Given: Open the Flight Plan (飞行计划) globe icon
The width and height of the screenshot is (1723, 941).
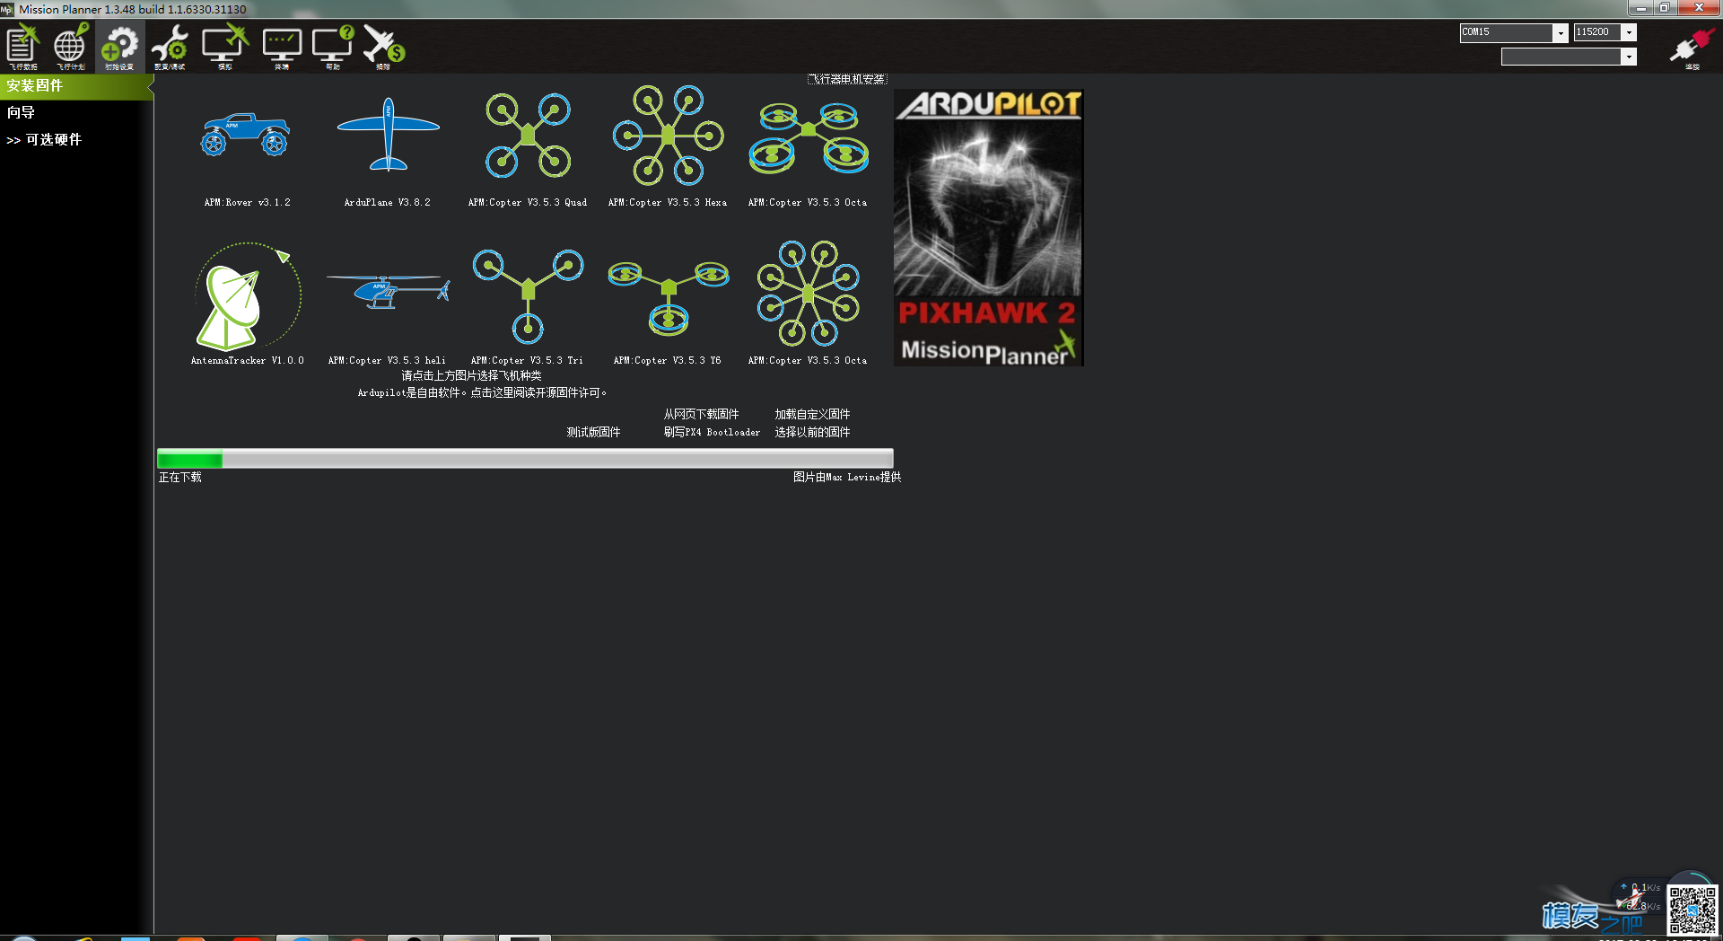Looking at the screenshot, I should [70, 47].
